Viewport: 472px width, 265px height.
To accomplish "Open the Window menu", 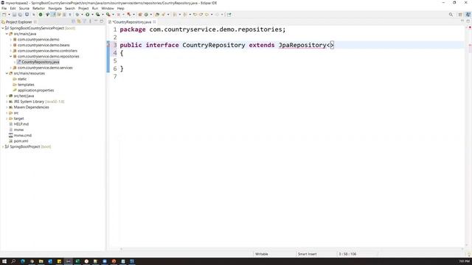I will [108, 8].
